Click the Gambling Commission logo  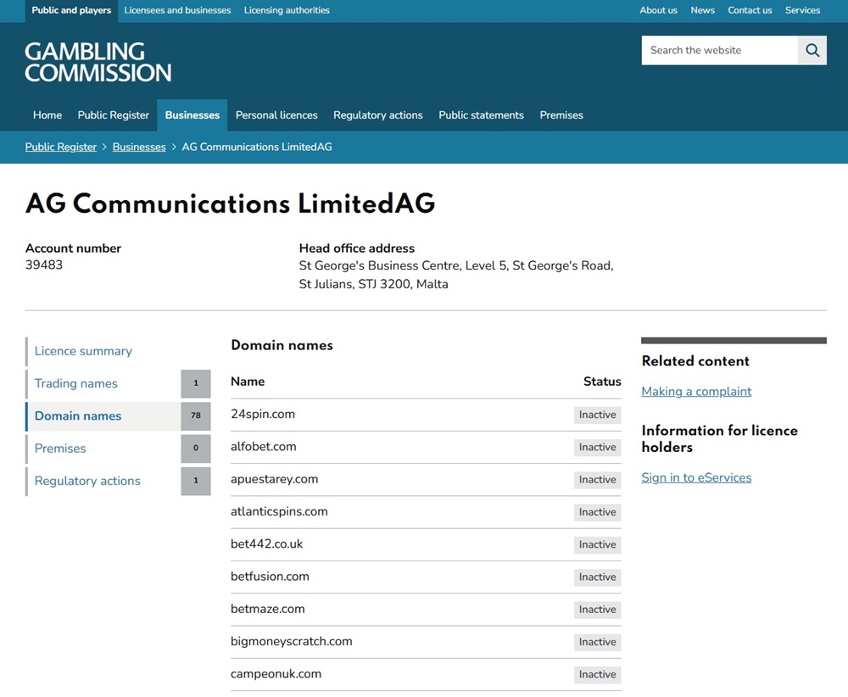tap(98, 62)
